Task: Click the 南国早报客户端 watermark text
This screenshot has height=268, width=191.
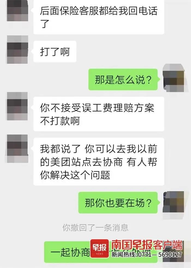Action: coord(147,245)
